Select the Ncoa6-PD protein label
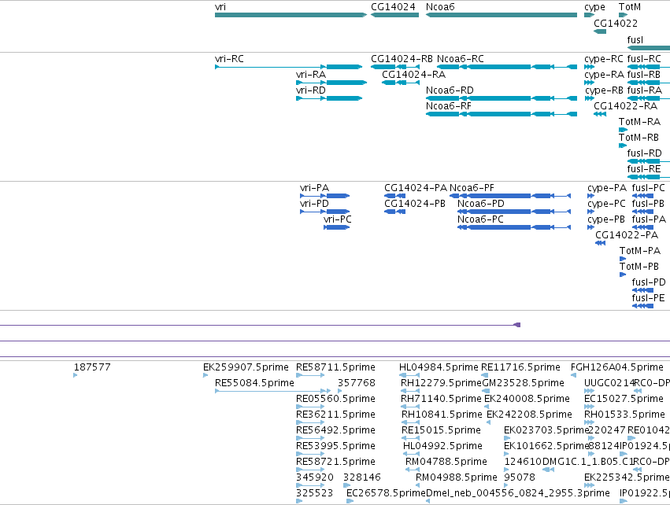The image size is (670, 505). [x=481, y=204]
